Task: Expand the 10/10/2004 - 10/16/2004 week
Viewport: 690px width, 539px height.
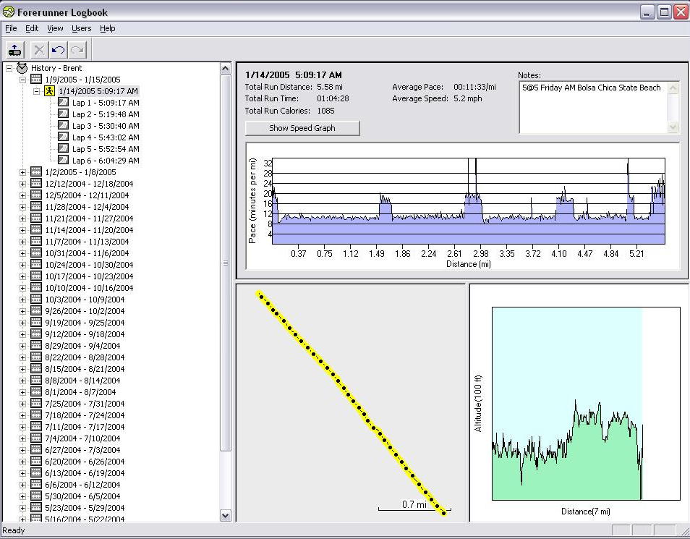Action: point(23,288)
